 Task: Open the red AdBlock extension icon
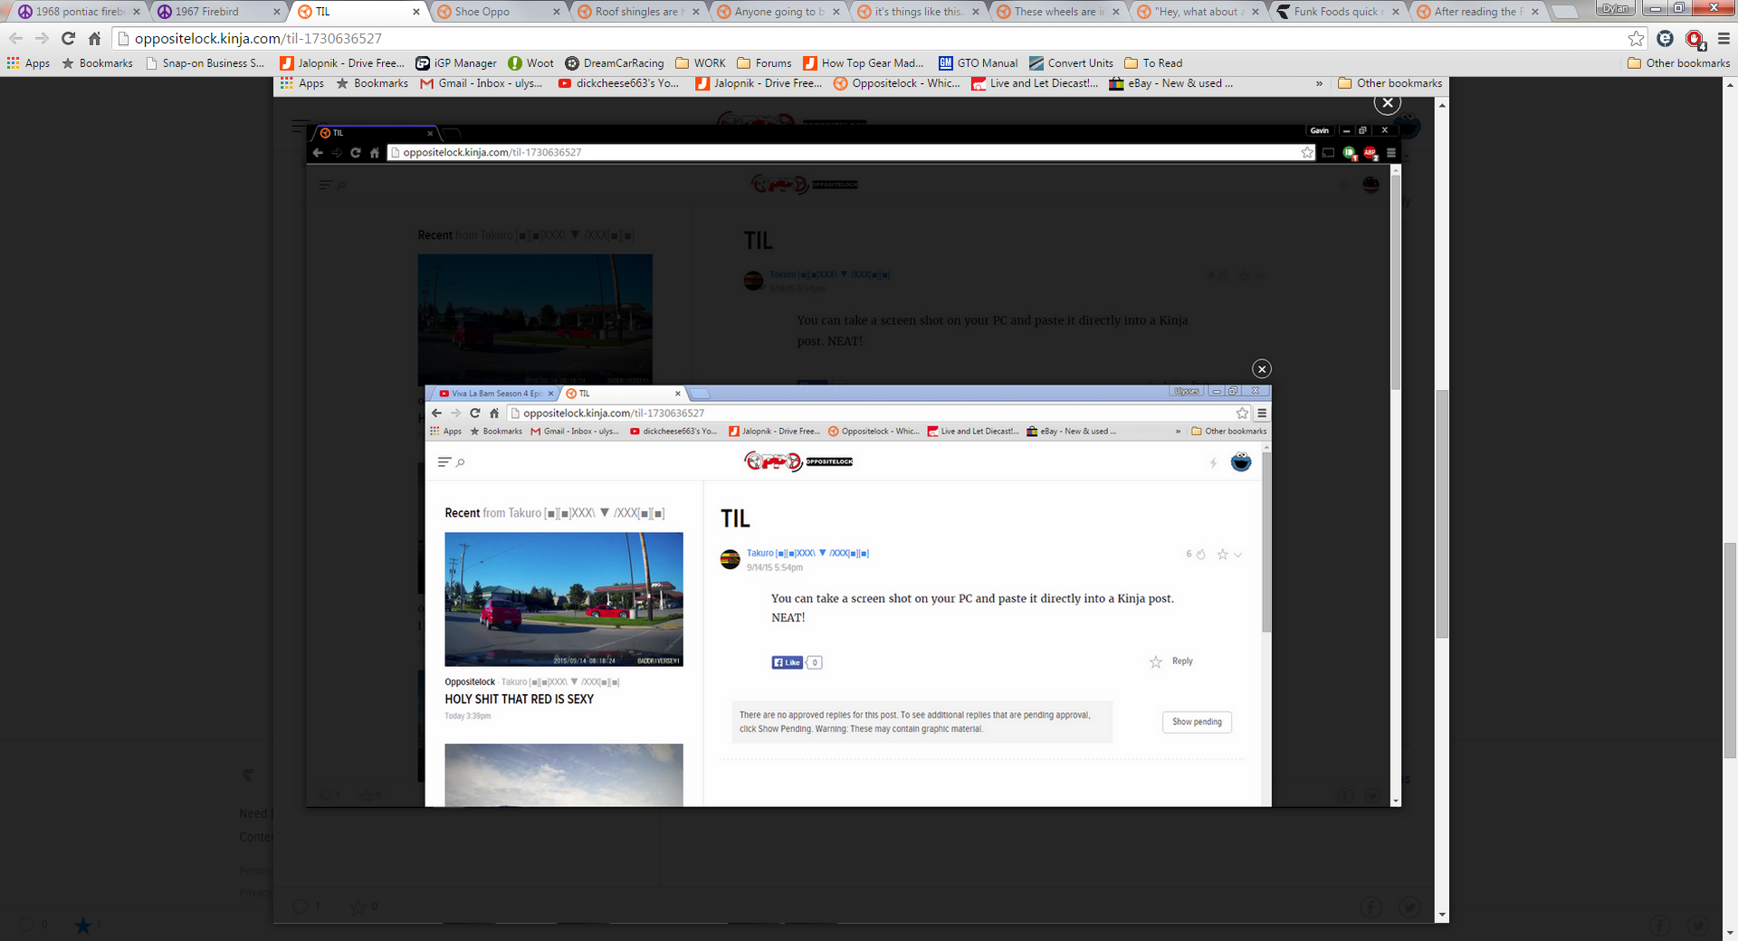(1695, 39)
